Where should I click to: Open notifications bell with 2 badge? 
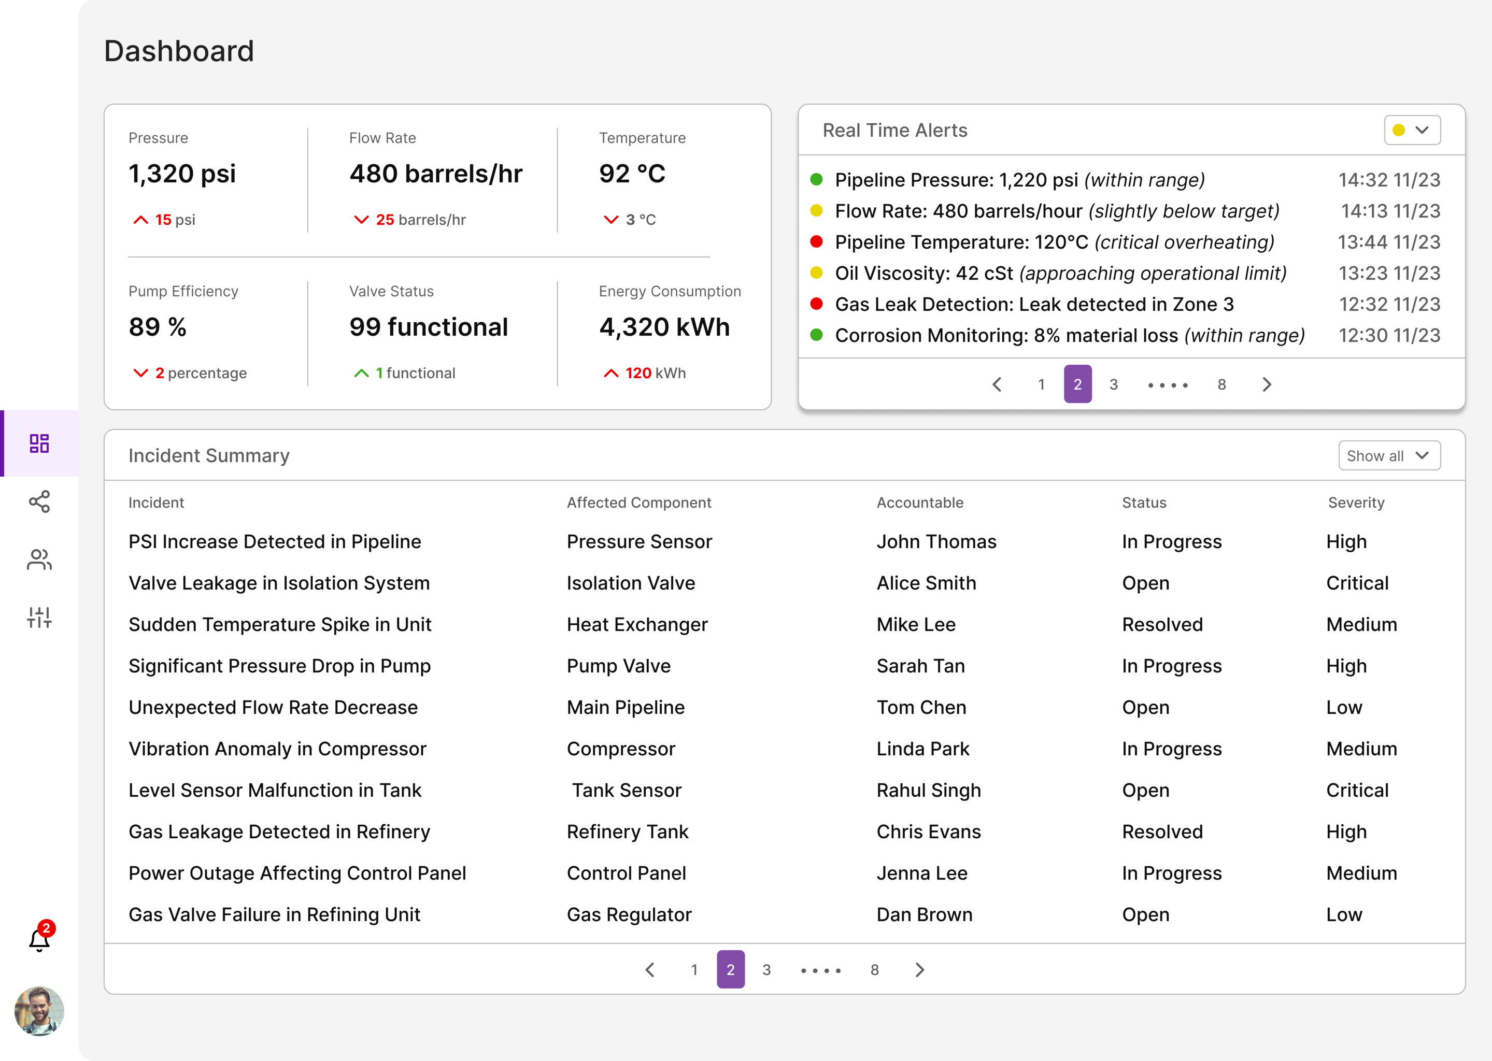click(x=39, y=939)
